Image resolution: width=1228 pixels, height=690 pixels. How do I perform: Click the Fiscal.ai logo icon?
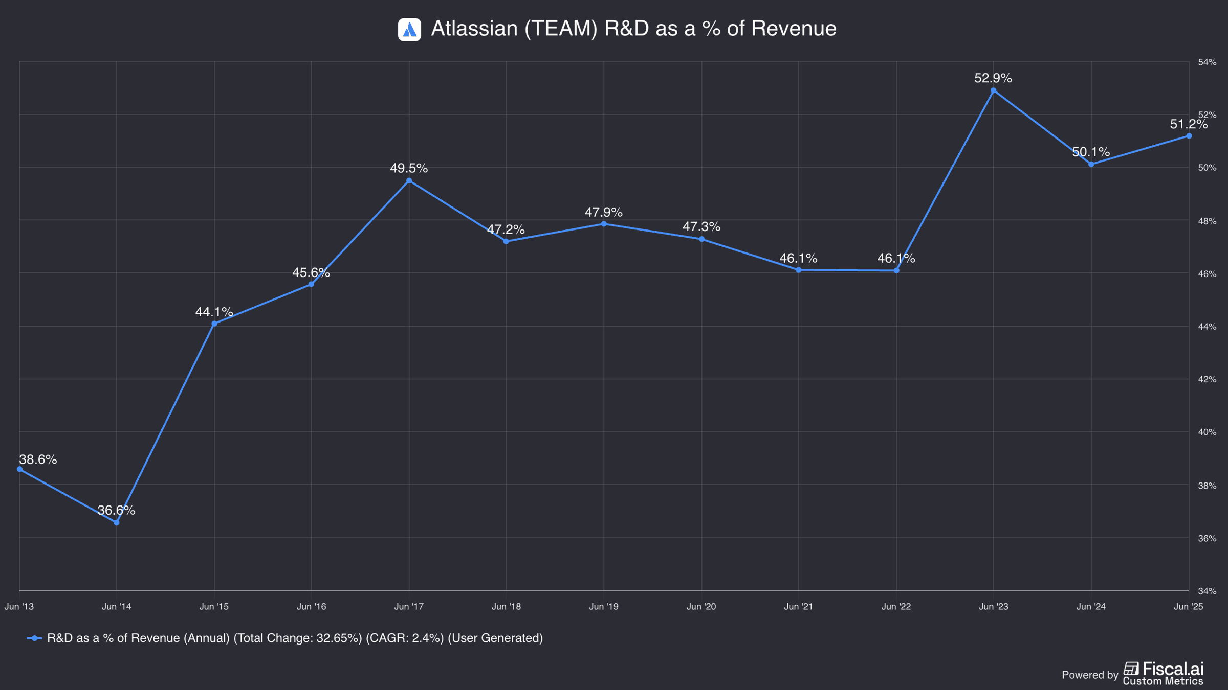(x=1131, y=669)
